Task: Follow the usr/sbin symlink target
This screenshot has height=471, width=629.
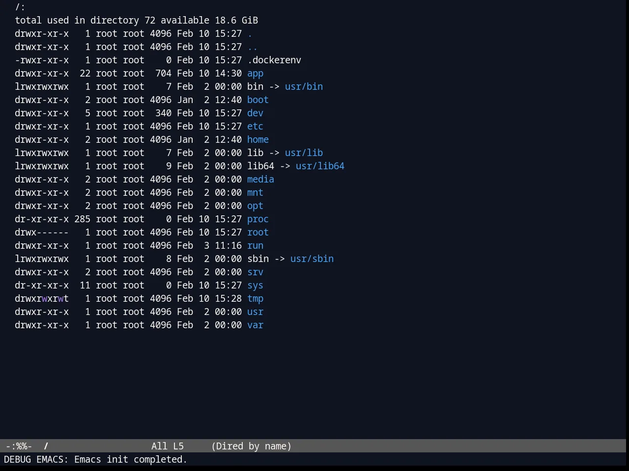Action: [312, 259]
